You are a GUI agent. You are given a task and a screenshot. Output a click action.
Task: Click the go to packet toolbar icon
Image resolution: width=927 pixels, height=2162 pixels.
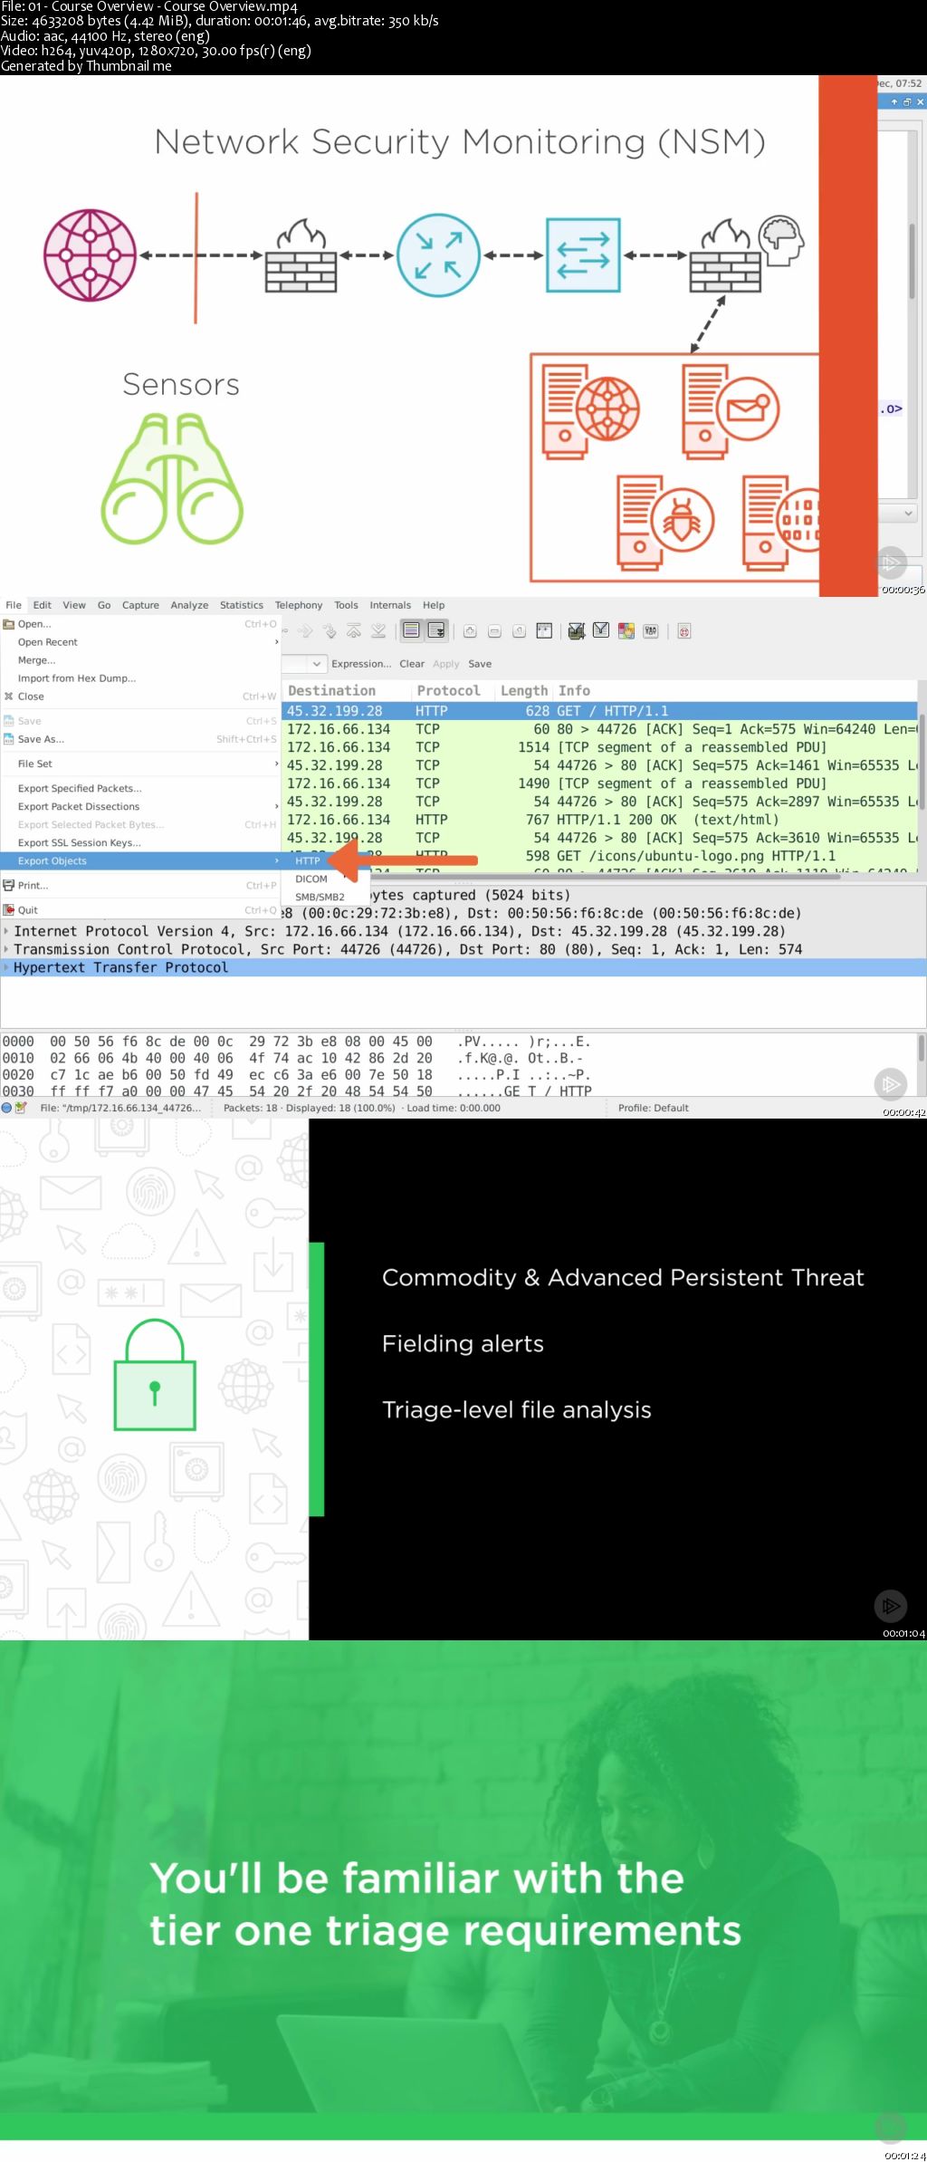click(330, 631)
